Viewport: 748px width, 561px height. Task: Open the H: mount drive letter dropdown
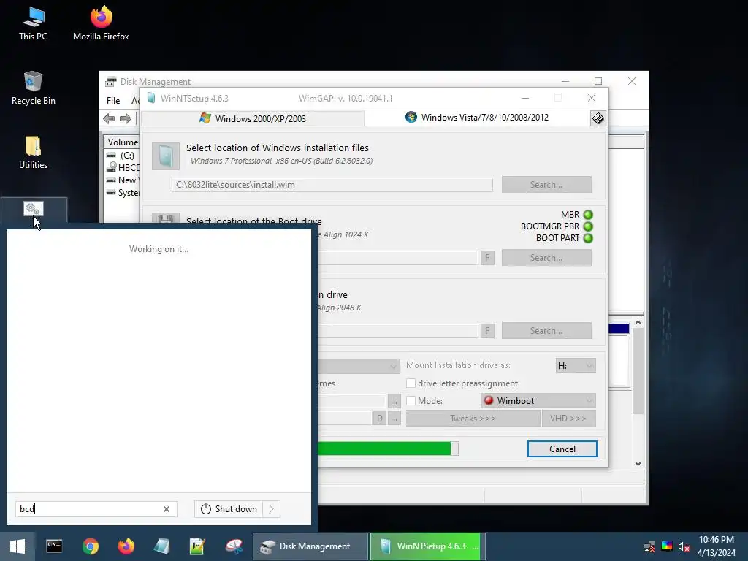click(576, 365)
